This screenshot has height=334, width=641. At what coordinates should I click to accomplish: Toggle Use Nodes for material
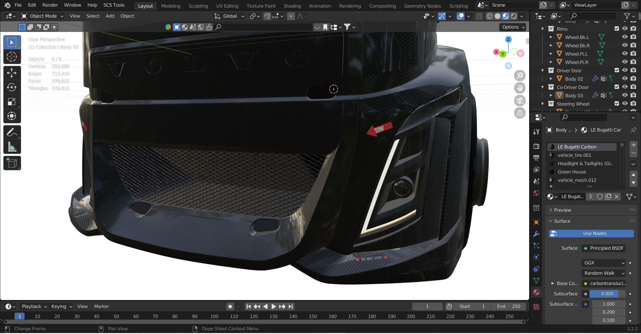(x=591, y=233)
